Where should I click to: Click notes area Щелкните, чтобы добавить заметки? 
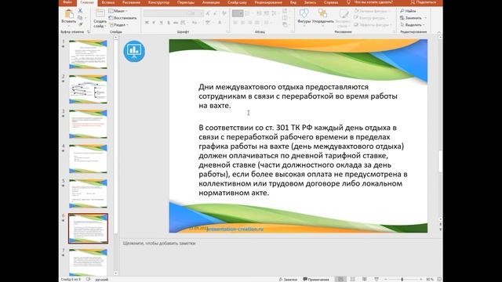[159, 244]
